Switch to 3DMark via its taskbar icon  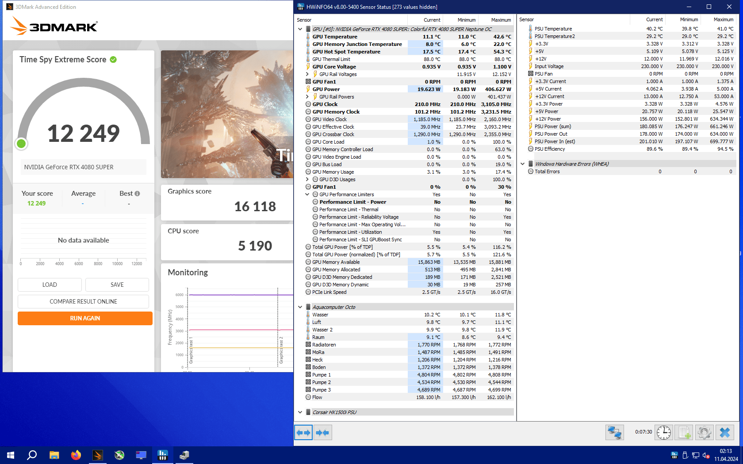pyautogui.click(x=98, y=455)
